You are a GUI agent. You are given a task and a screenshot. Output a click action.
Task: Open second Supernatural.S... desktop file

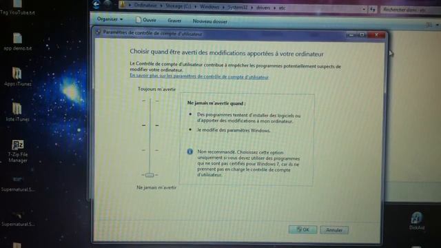point(18,219)
